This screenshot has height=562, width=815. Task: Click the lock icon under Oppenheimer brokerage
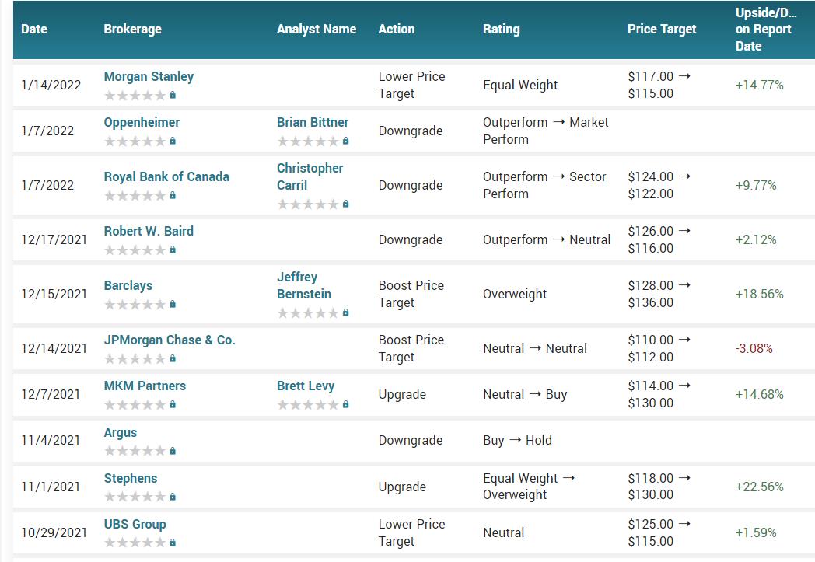point(173,141)
